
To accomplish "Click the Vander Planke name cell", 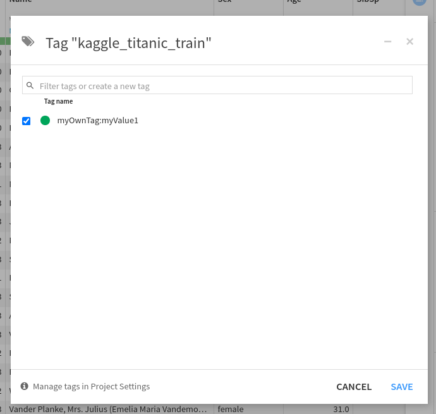I will 107,409.
